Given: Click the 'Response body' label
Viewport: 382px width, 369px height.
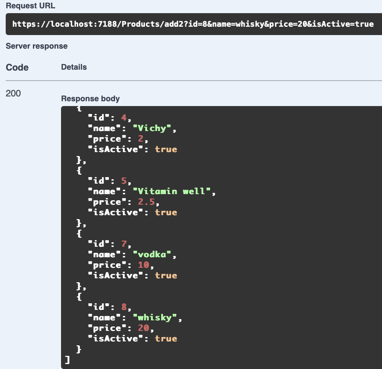Looking at the screenshot, I should pos(90,99).
